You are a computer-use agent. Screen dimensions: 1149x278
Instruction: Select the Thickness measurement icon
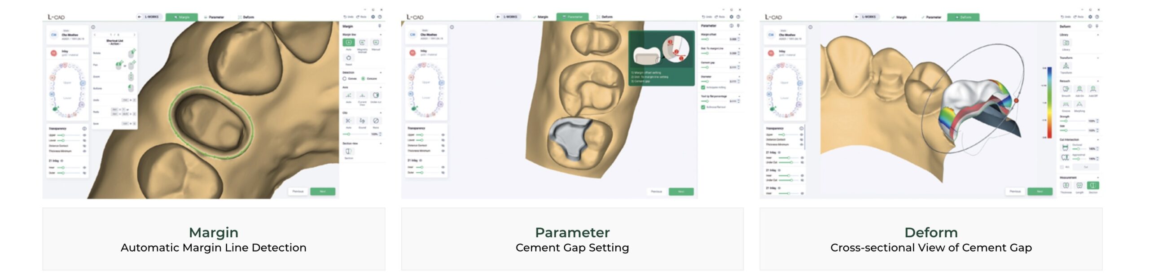tap(1066, 186)
